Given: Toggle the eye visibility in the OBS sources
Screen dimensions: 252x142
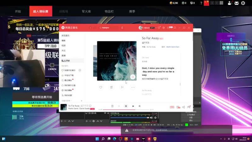Looking at the screenshot, I should coord(105,113).
